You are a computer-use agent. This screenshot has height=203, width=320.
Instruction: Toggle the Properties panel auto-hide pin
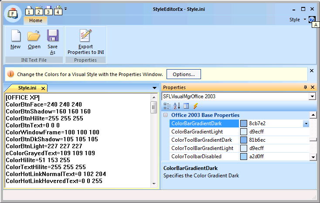pyautogui.click(x=305, y=87)
